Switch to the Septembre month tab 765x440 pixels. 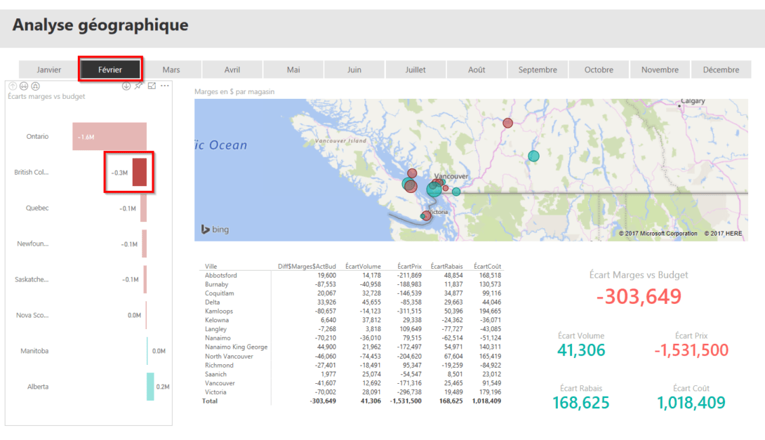[538, 69]
